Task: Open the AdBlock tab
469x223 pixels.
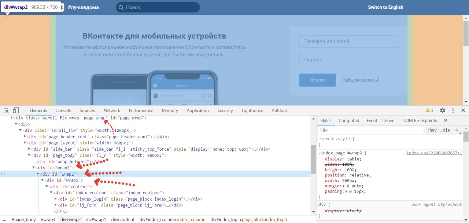Action: (x=280, y=110)
